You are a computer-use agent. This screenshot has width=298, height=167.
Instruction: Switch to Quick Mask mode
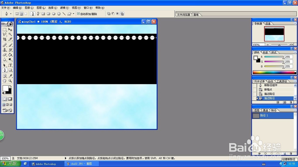pyautogui.click(x=10, y=99)
